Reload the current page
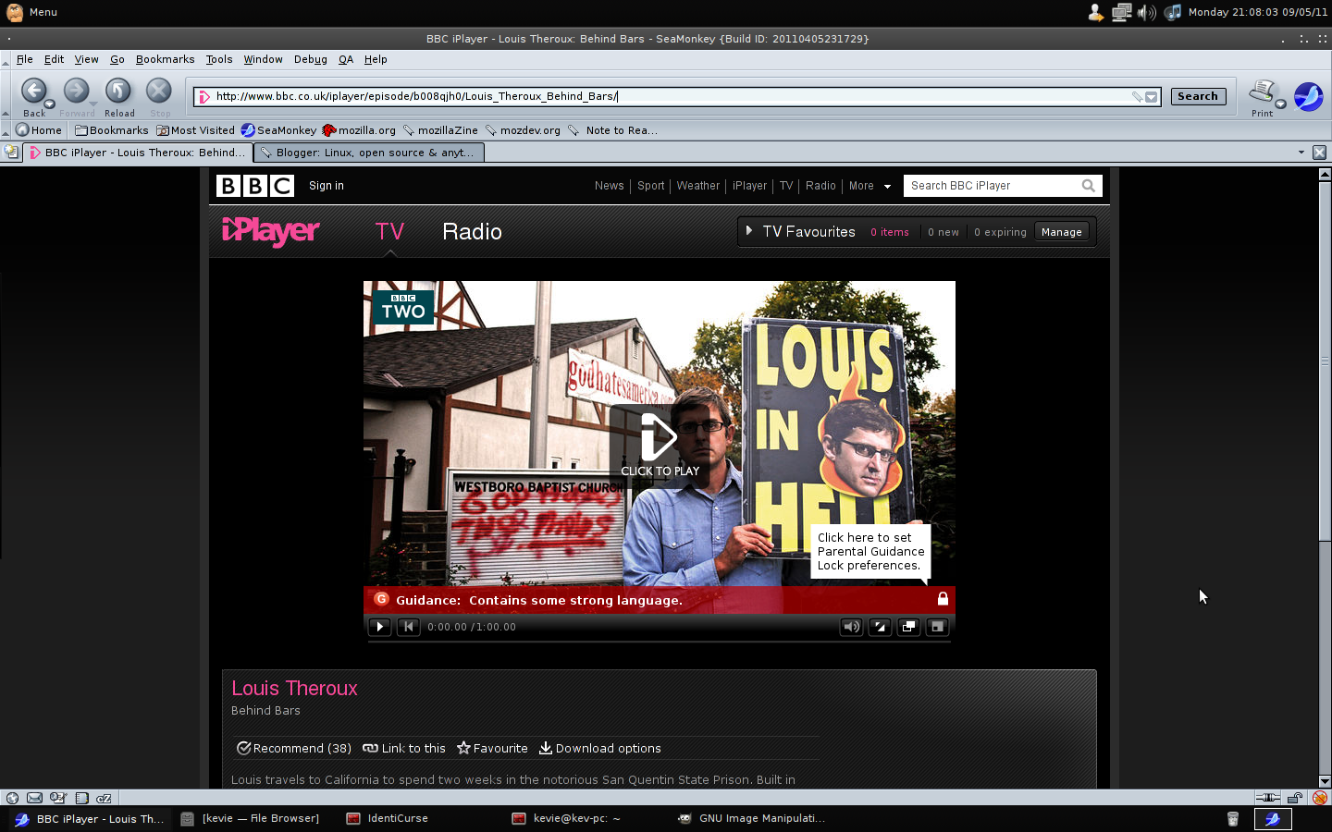 coord(118,91)
